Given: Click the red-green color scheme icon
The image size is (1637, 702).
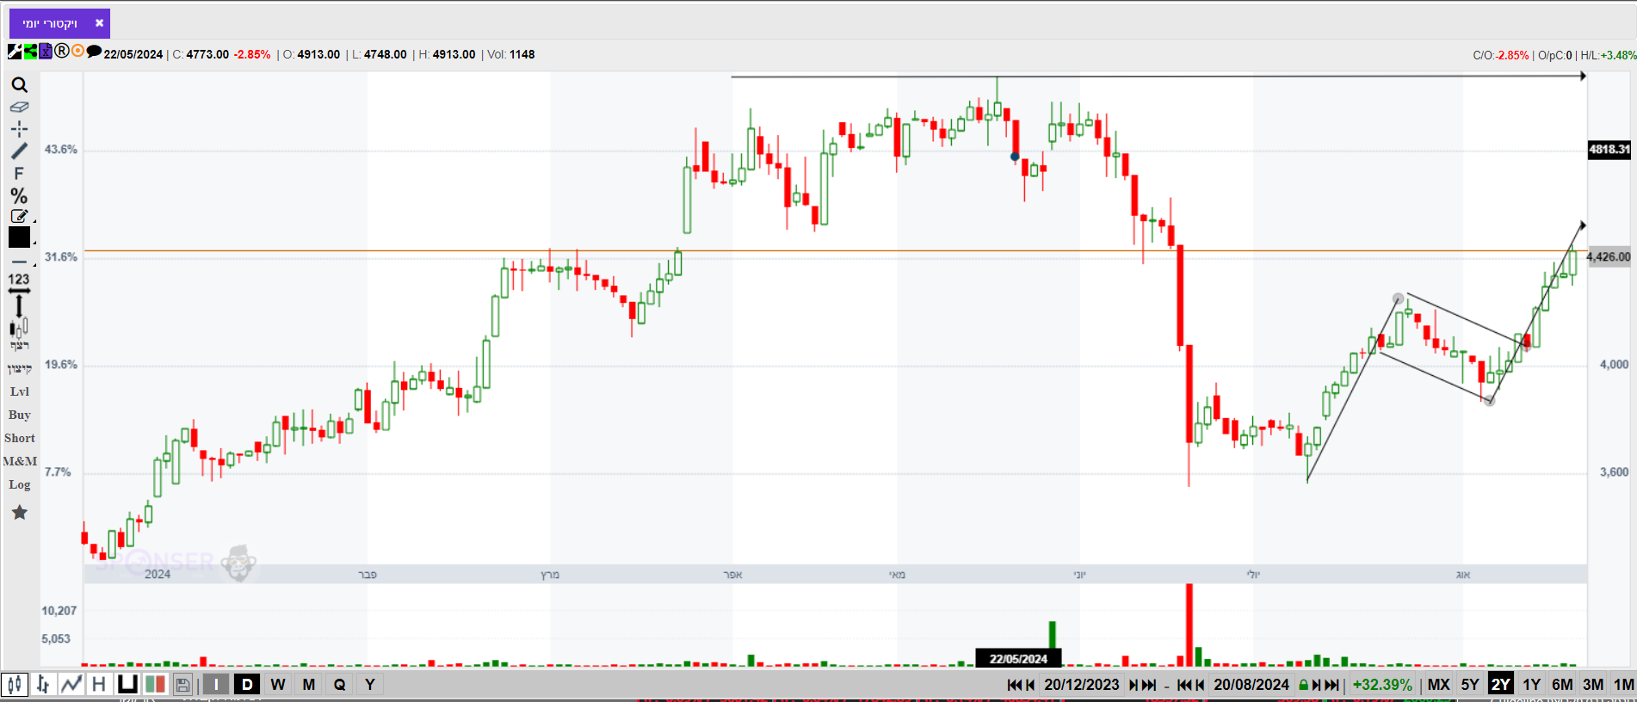Looking at the screenshot, I should pyautogui.click(x=155, y=685).
